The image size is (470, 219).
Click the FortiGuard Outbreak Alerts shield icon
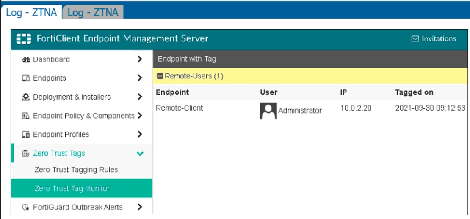point(25,207)
